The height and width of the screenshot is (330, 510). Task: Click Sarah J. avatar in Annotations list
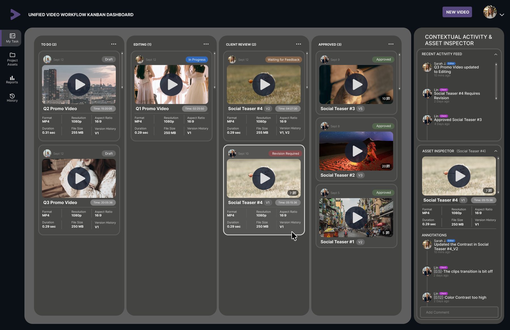[427, 244]
